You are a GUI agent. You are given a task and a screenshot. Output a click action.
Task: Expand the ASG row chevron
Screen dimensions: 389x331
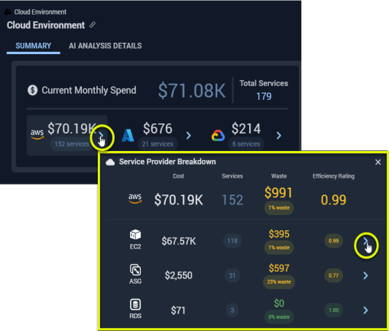click(x=365, y=275)
